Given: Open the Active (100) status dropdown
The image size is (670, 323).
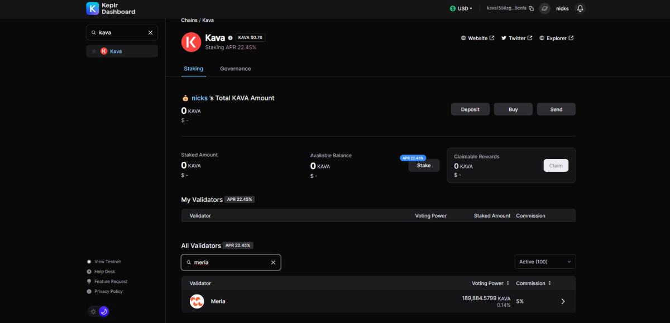Looking at the screenshot, I should 545,262.
